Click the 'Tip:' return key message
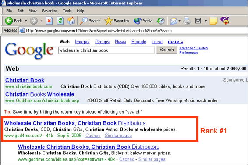Screen dimensions: 248x165 pos(73,112)
